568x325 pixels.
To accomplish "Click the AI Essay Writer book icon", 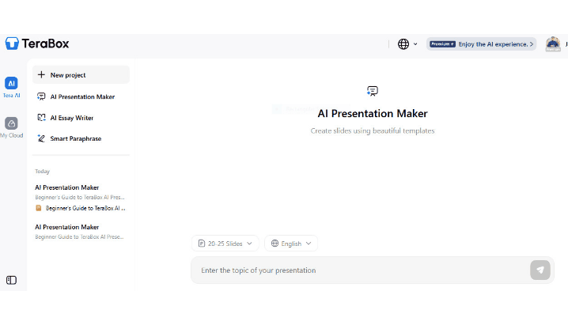I will pyautogui.click(x=41, y=117).
